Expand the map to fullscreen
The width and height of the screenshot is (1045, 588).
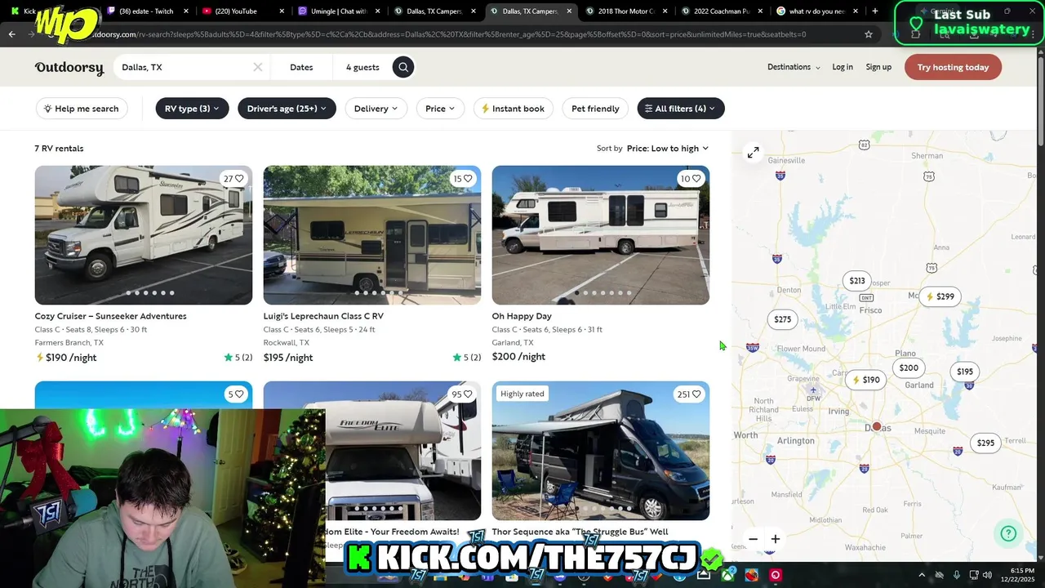coord(753,152)
